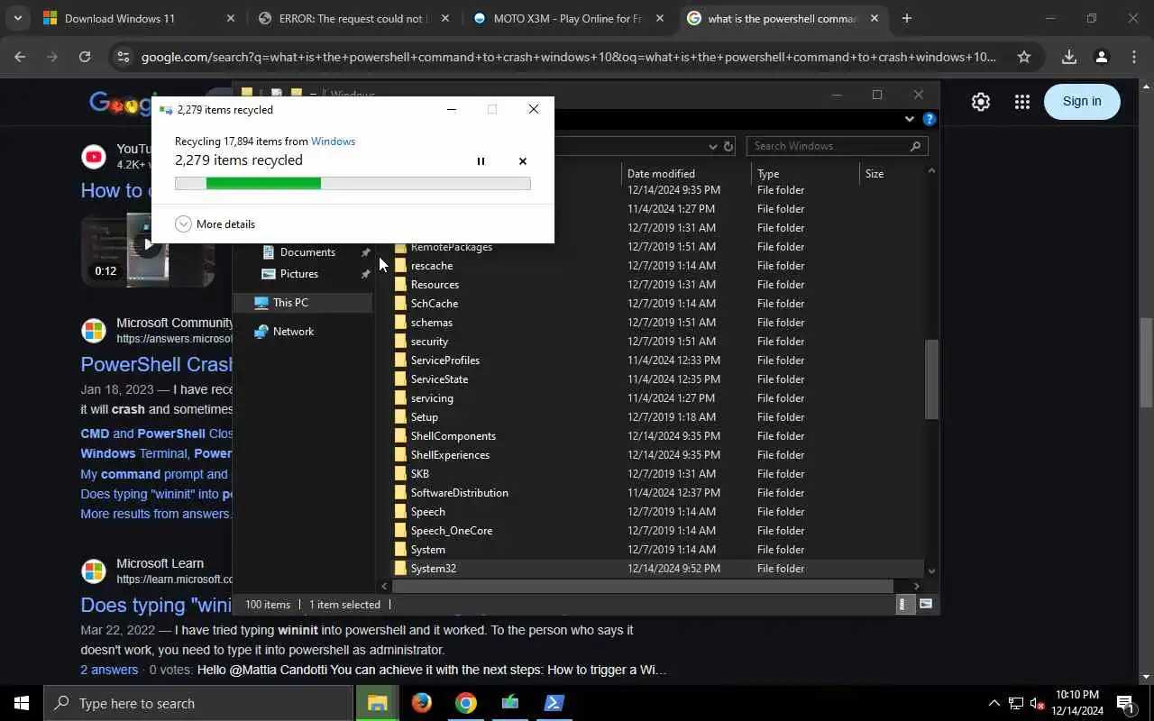Viewport: 1154px width, 721px height.
Task: Click the Windows link in recycle dialog
Action: pos(333,141)
